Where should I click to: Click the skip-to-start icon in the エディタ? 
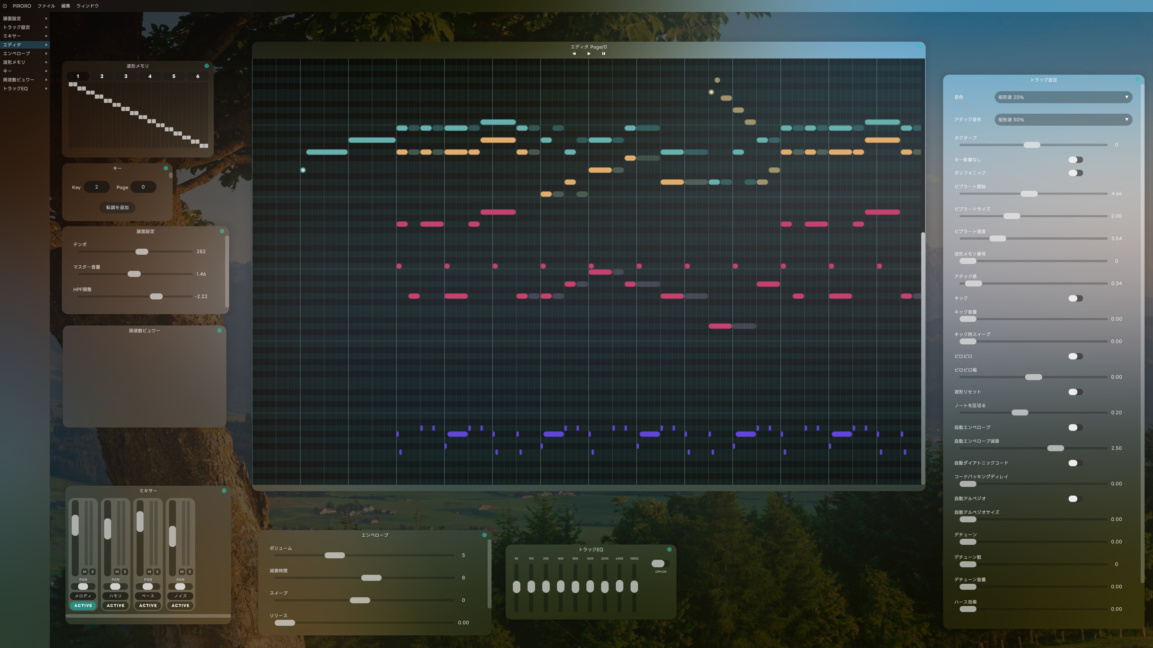click(574, 54)
